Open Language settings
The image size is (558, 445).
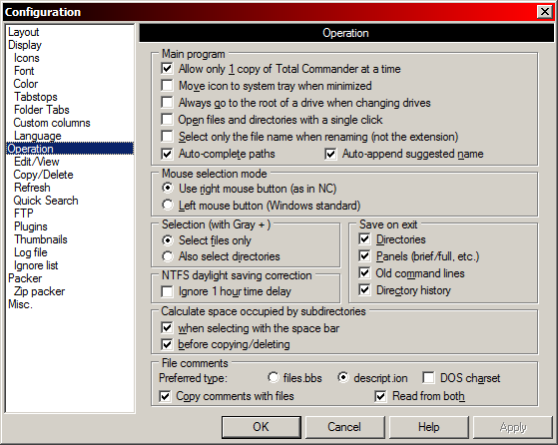point(38,136)
